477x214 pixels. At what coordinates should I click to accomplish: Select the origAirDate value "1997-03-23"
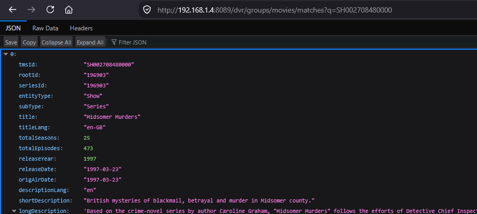[x=103, y=179]
